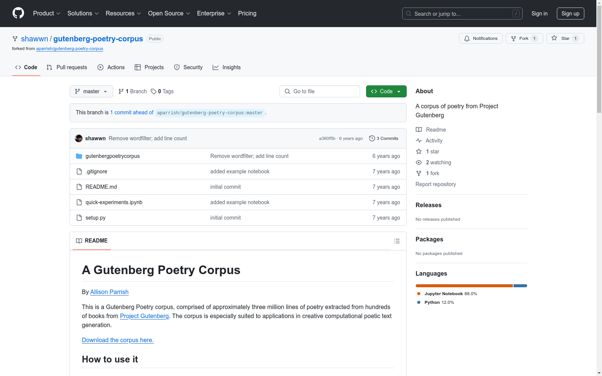
Task: Click the fork icon in Fork button
Action: [514, 38]
